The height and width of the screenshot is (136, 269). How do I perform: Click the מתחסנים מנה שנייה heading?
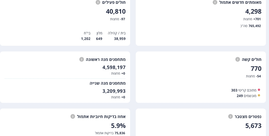point(108,83)
